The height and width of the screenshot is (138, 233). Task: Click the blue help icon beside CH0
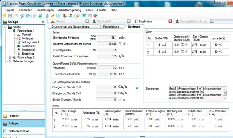tap(137, 87)
